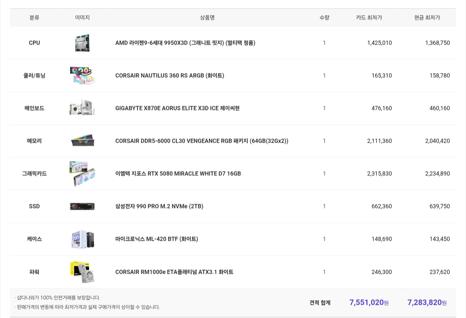Select the cash total price 7,283,820원
This screenshot has width=466, height=318.
point(427,302)
